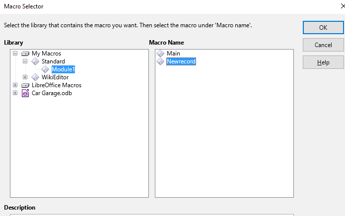345x216 pixels.
Task: Click the Main macro icon
Action: 160,54
